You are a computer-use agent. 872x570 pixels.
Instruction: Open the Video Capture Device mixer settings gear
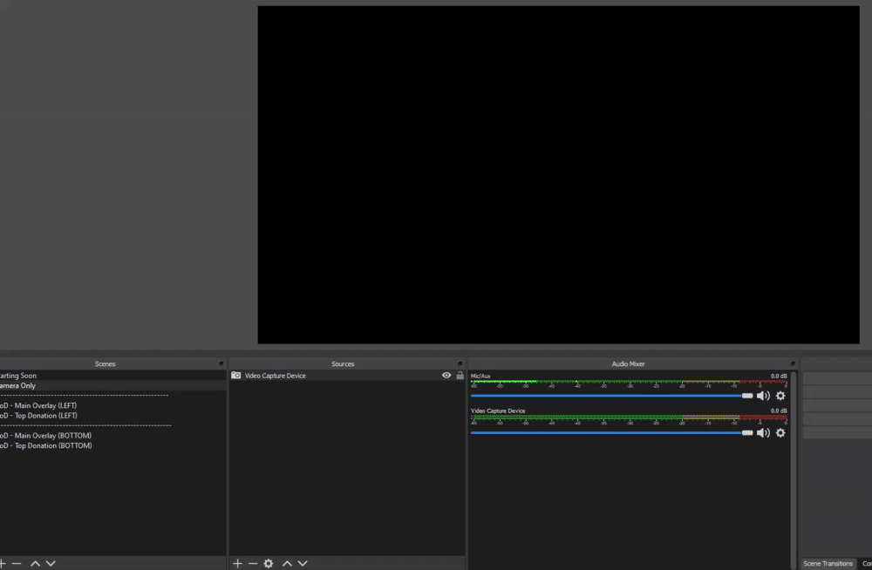780,432
